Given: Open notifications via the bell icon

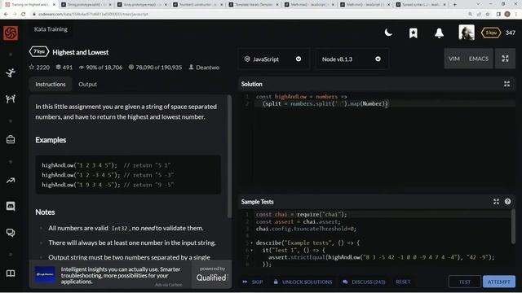Looking at the screenshot, I should (x=439, y=33).
